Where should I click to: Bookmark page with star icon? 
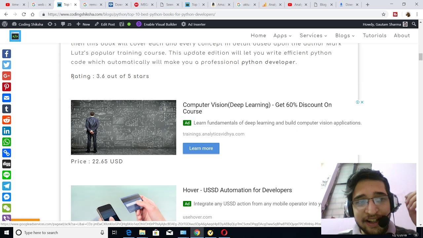[x=383, y=15]
